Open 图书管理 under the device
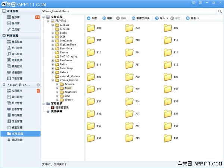 [x=21, y=109]
